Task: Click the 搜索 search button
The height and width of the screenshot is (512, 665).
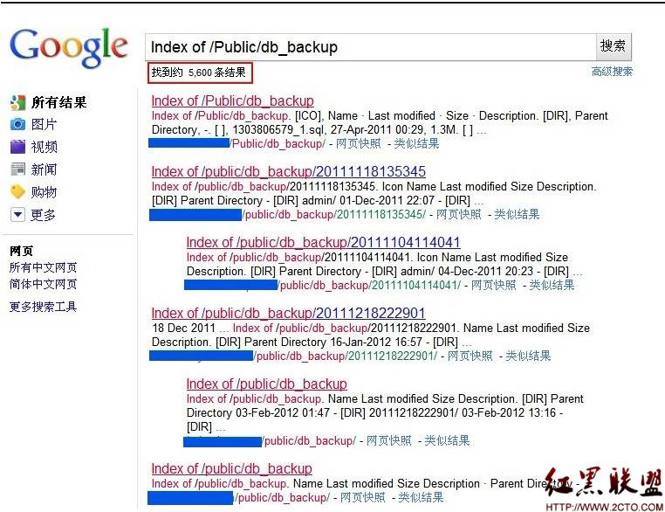Action: 614,46
